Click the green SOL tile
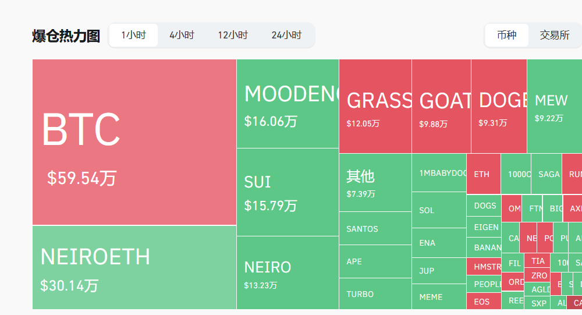Screen dimensions: 582x315 point(439,210)
